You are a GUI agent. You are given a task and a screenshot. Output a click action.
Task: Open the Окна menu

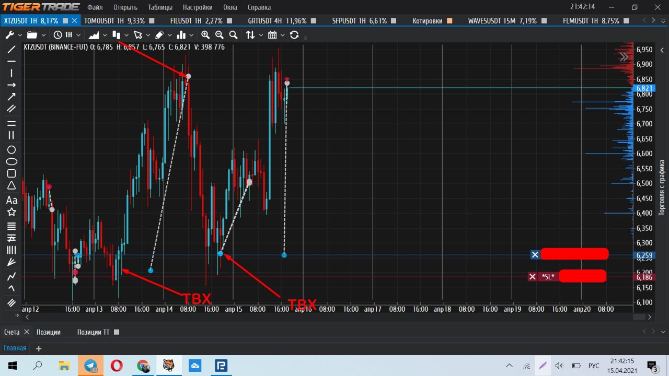[230, 7]
